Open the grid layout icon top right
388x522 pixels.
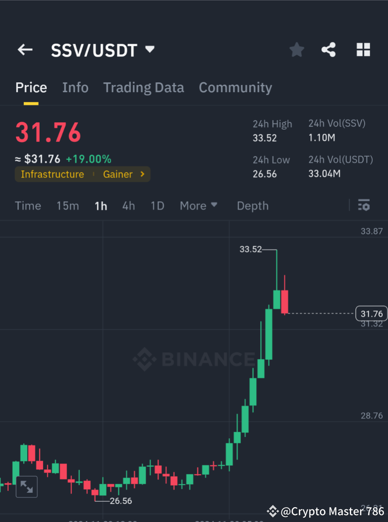[x=363, y=49]
